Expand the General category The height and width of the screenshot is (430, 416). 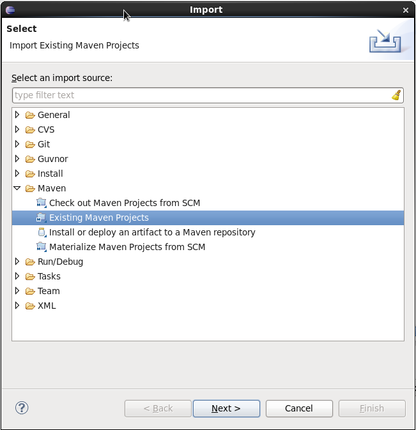pos(18,115)
